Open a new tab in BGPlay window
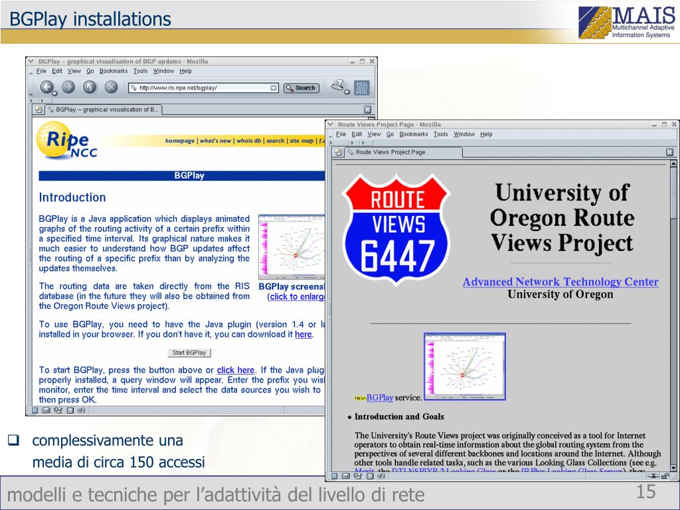The width and height of the screenshot is (680, 510). 39,110
